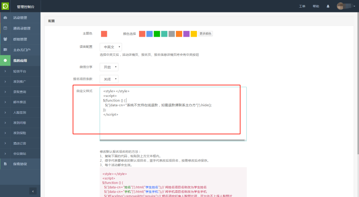Choose the orange color swatch
This screenshot has height=197, width=359.
[179, 34]
